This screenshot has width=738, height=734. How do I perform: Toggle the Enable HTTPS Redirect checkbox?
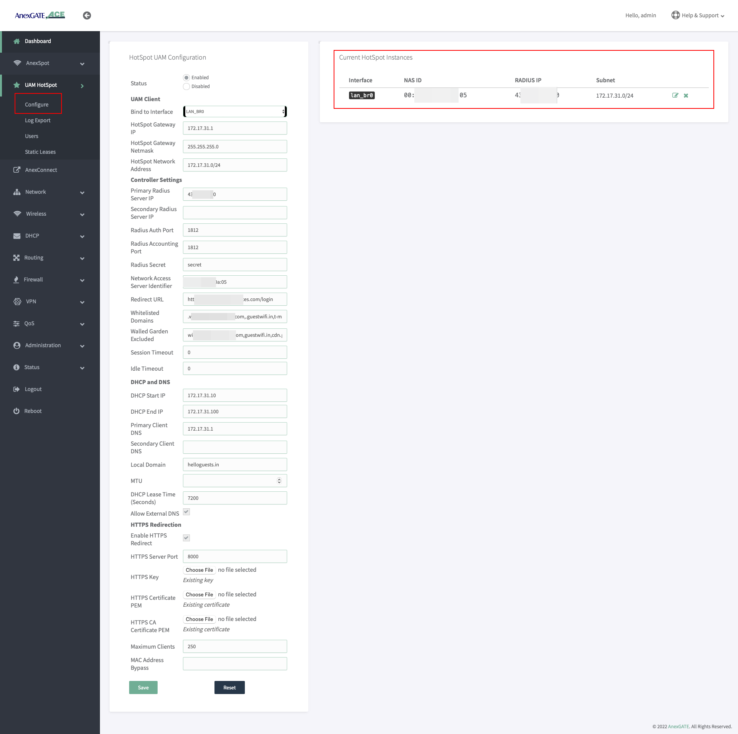pyautogui.click(x=186, y=538)
